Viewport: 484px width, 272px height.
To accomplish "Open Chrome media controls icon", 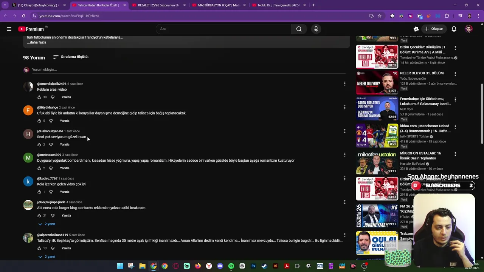I will pos(460,16).
